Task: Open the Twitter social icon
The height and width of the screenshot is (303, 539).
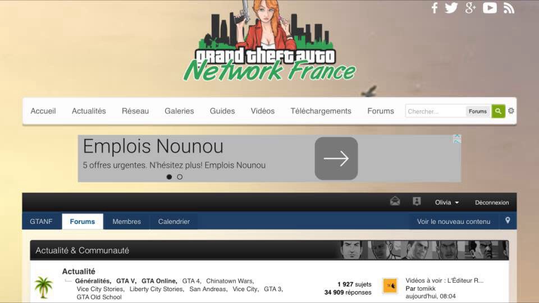Action: pos(451,8)
